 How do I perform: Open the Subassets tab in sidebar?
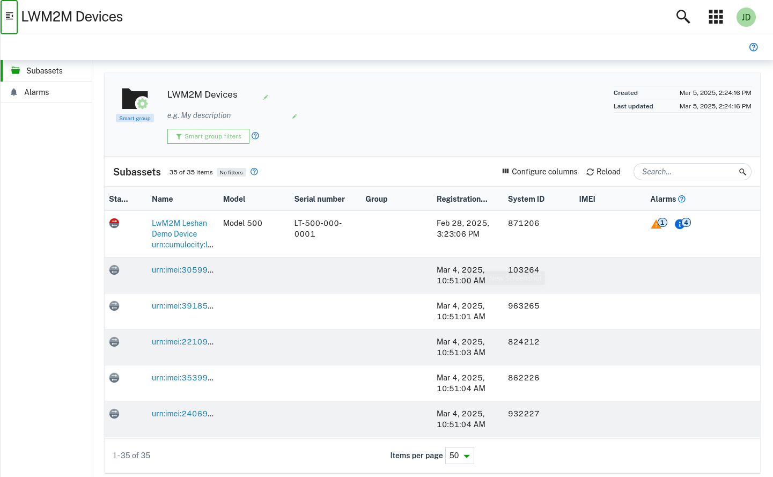coord(44,71)
